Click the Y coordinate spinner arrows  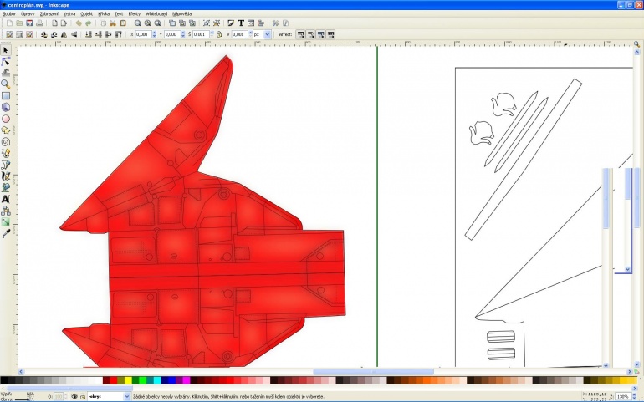click(183, 34)
